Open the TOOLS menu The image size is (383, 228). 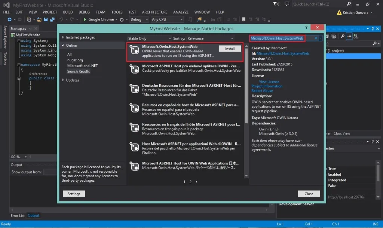point(117,12)
